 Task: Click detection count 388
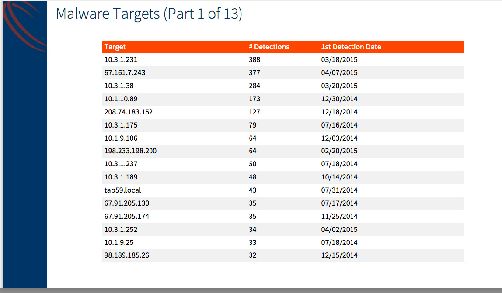click(254, 59)
